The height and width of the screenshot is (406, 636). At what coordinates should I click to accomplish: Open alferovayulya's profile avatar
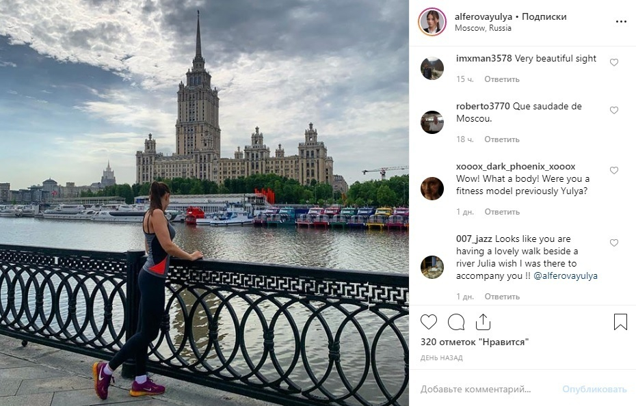[432, 22]
